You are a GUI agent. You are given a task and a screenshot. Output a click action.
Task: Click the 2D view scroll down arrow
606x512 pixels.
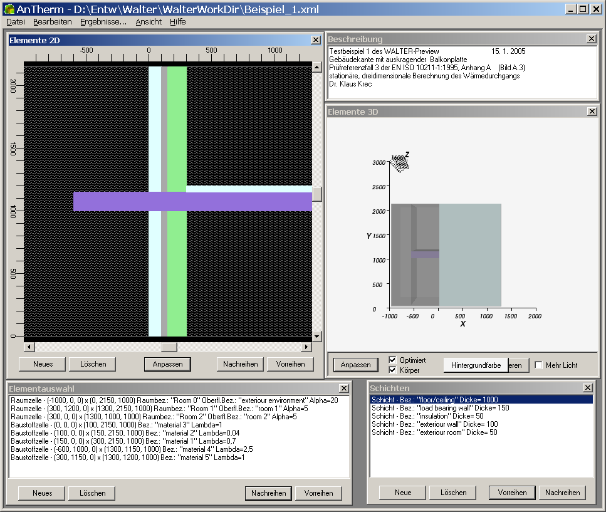316,337
